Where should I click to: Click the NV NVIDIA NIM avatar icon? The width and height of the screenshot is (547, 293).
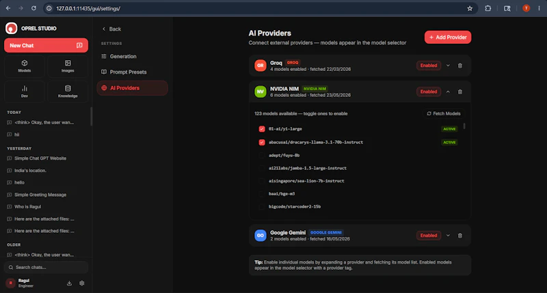261,92
